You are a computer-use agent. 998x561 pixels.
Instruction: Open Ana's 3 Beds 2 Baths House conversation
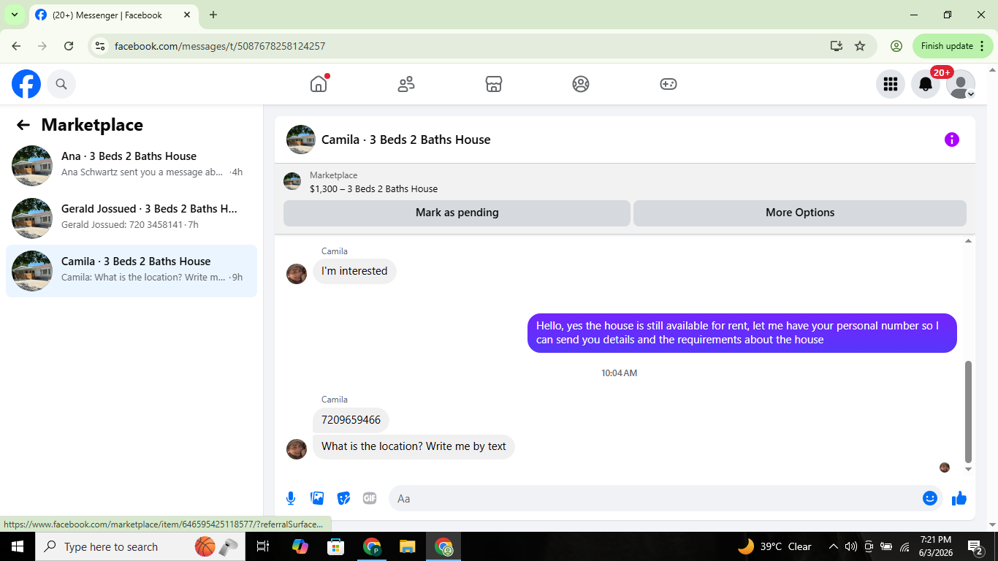pyautogui.click(x=132, y=165)
